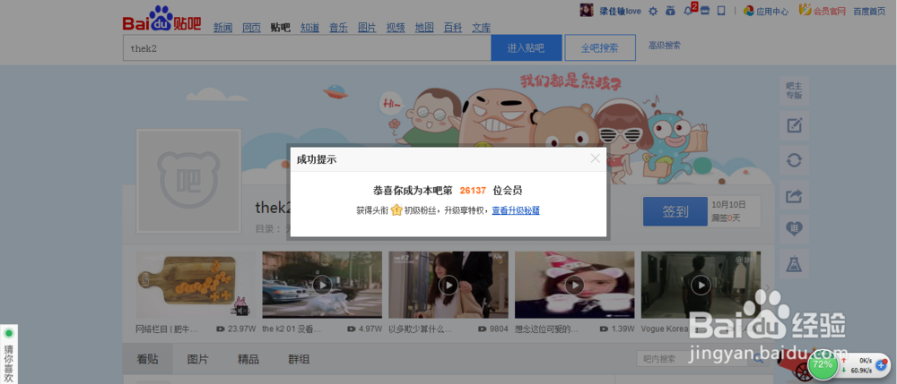897x384 pixels.
Task: Focus the thek2 search input field
Action: [x=307, y=48]
